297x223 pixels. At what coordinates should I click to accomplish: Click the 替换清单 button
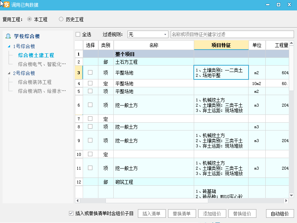182,214
